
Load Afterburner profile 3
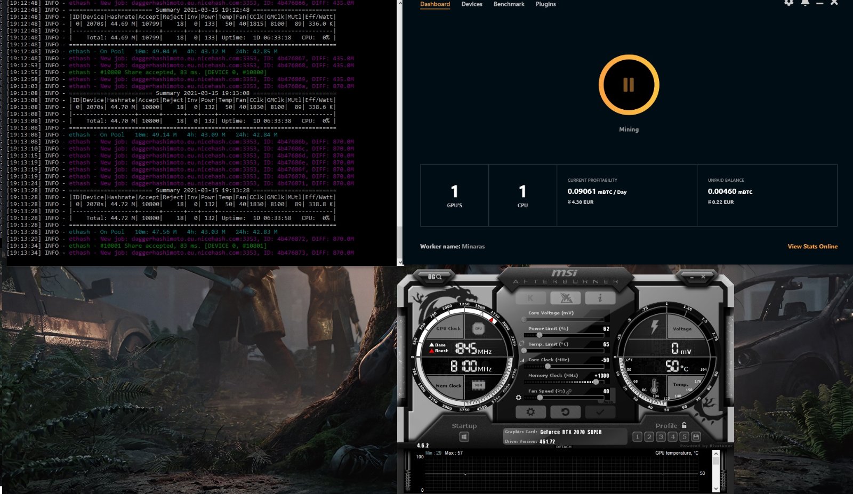coord(661,437)
